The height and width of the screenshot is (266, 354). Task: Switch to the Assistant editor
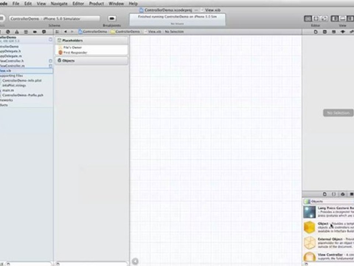coord(316,18)
